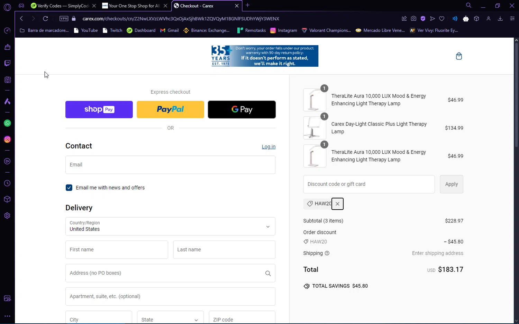This screenshot has width=519, height=324.
Task: Pay with Google Pay button
Action: (x=242, y=109)
